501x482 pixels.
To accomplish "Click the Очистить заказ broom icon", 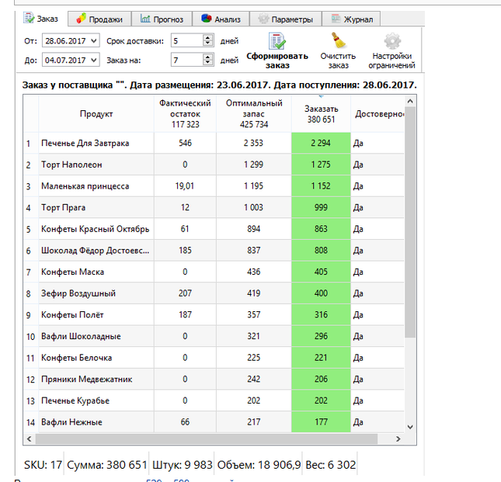I will (338, 40).
